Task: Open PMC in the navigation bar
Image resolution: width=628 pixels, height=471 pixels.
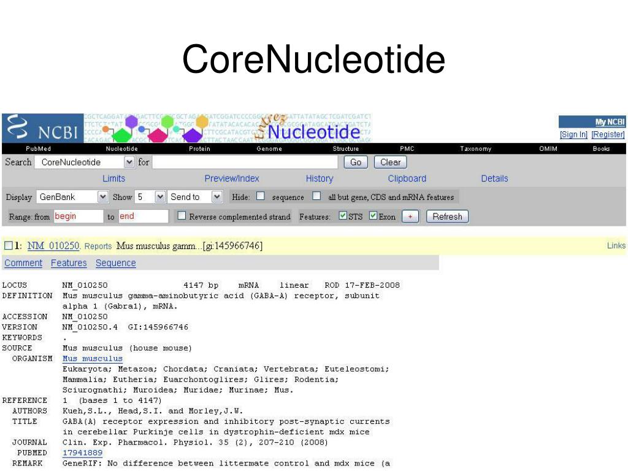Action: 407,148
